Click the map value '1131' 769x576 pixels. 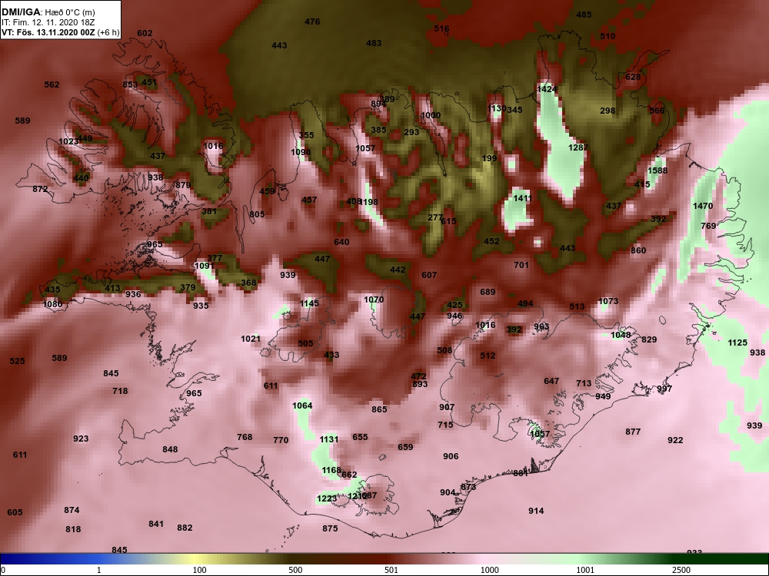click(329, 439)
